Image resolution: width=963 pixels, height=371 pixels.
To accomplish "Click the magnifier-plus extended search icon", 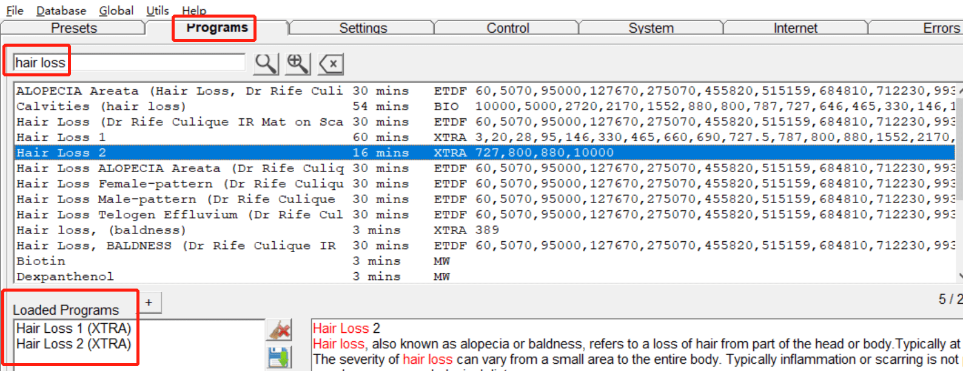I will (x=298, y=64).
